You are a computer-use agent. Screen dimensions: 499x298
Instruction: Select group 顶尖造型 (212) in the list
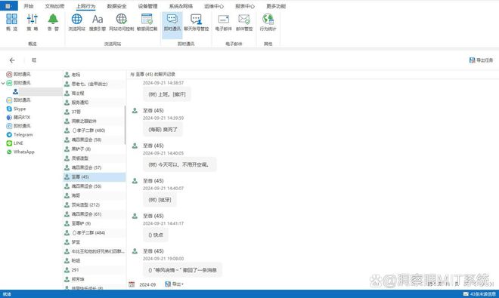point(95,205)
